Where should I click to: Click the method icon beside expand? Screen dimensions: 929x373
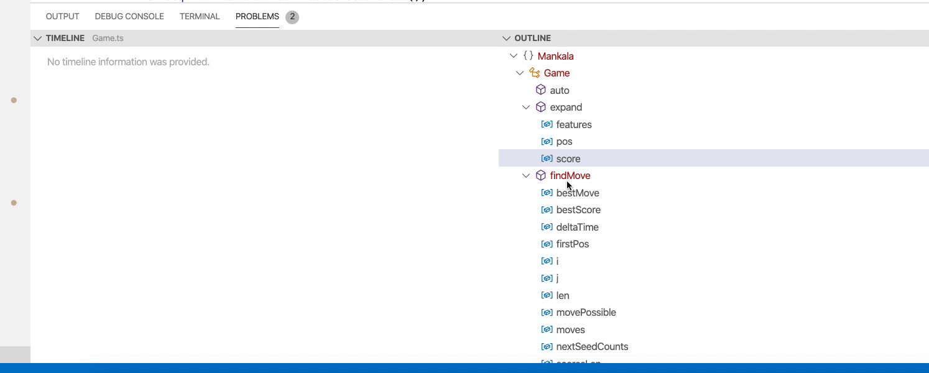pos(541,107)
